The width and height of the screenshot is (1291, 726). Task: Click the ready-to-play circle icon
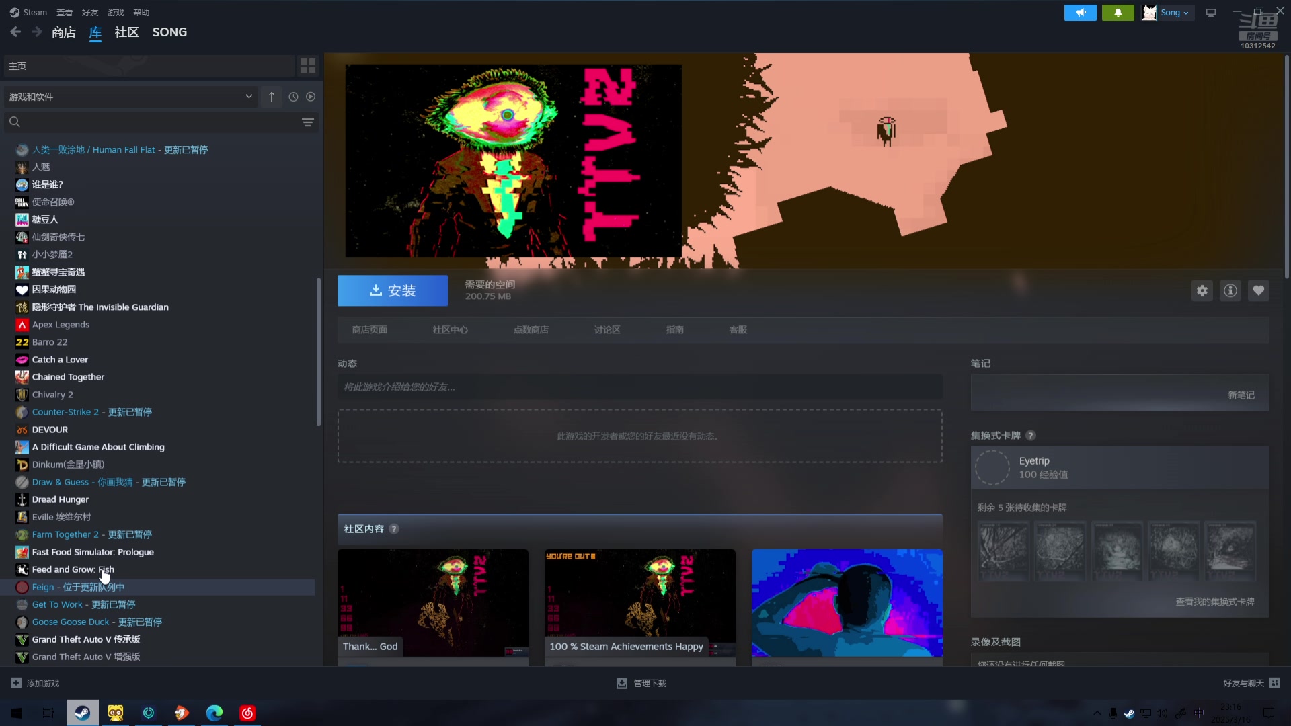point(311,97)
